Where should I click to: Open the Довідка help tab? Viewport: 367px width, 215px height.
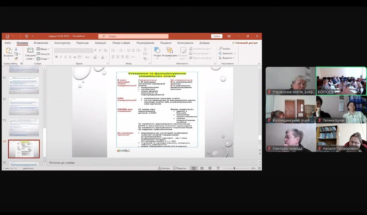pyautogui.click(x=204, y=43)
